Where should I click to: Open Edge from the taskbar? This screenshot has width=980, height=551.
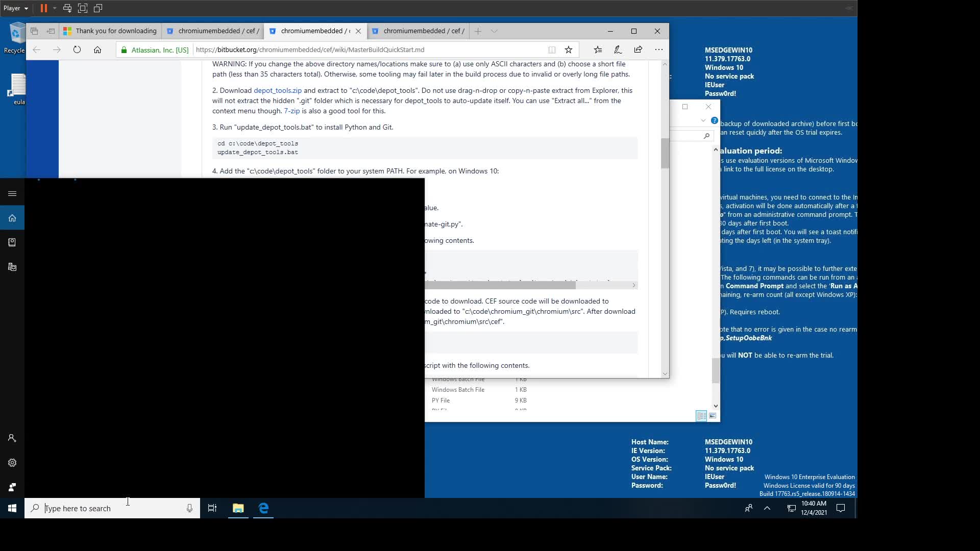tap(263, 508)
